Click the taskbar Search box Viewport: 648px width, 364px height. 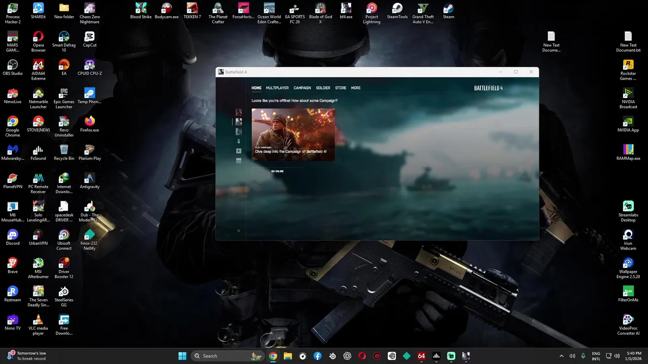tap(228, 356)
